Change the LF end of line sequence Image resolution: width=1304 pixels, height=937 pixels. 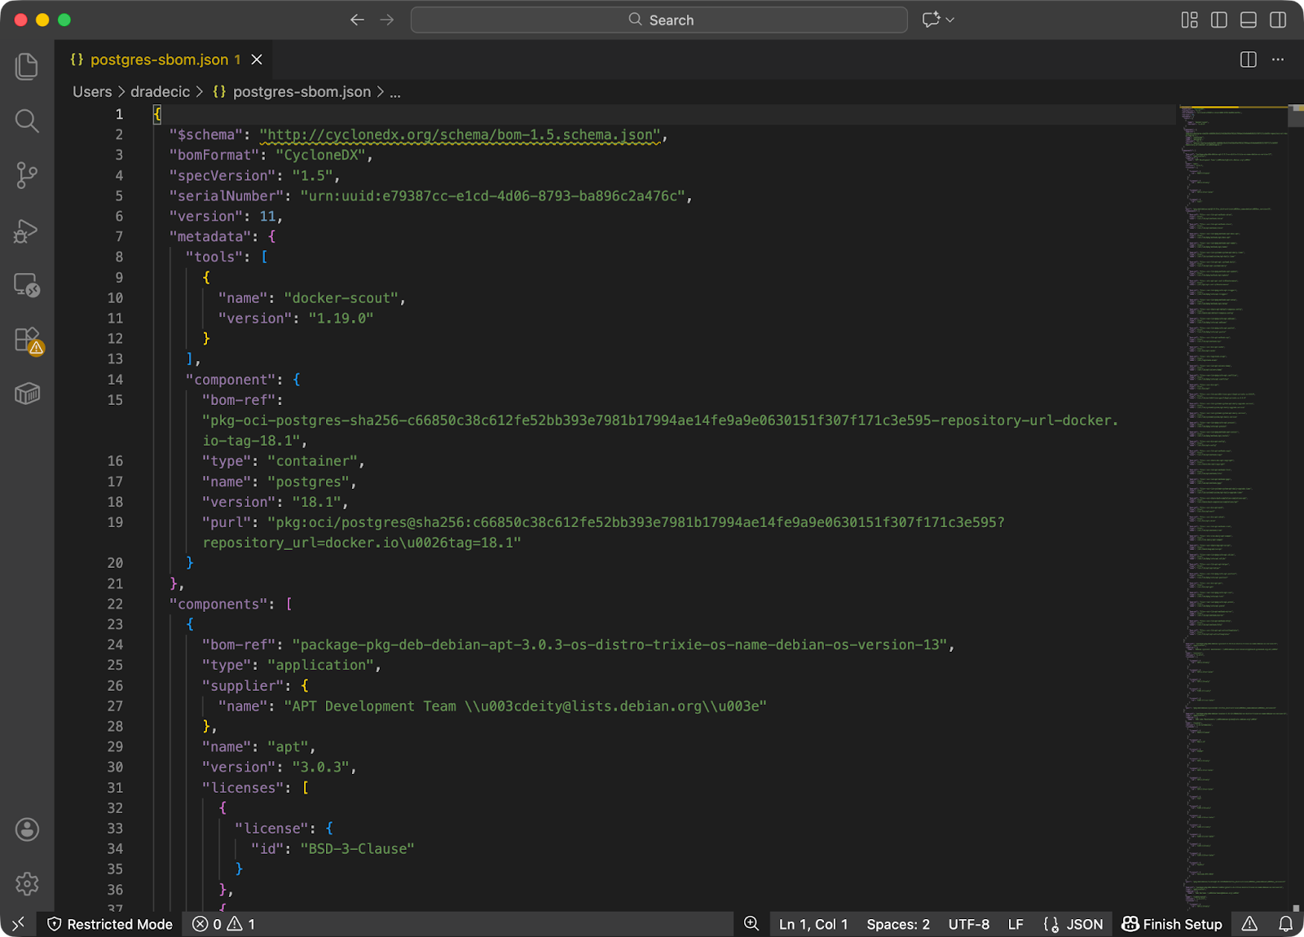point(1015,924)
